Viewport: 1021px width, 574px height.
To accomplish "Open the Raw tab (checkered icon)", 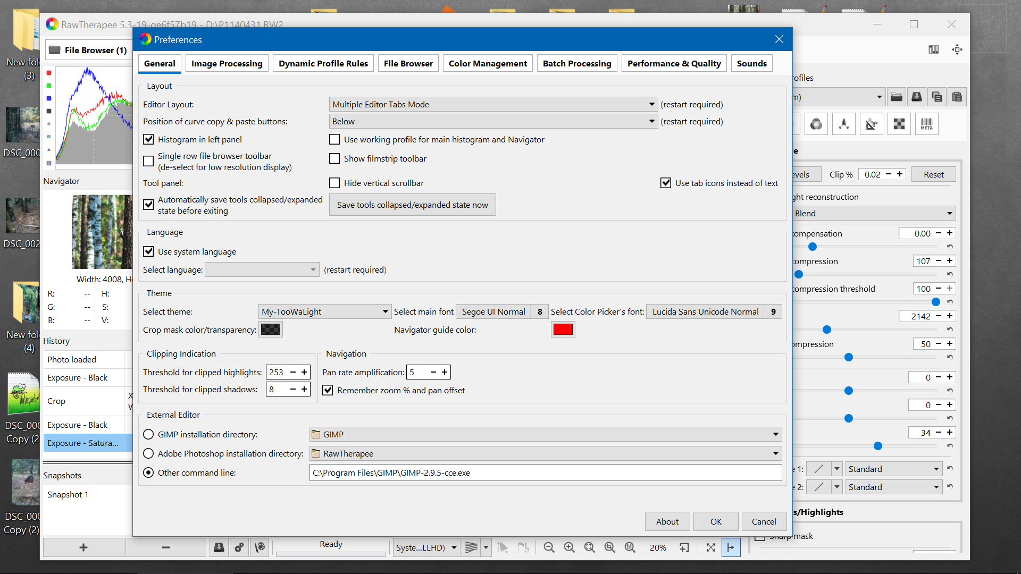I will click(899, 123).
